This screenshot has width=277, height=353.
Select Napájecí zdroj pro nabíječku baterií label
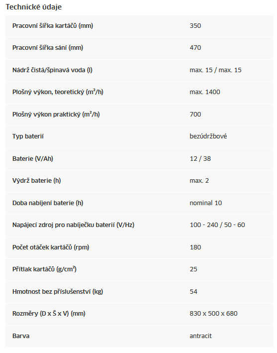(x=73, y=225)
